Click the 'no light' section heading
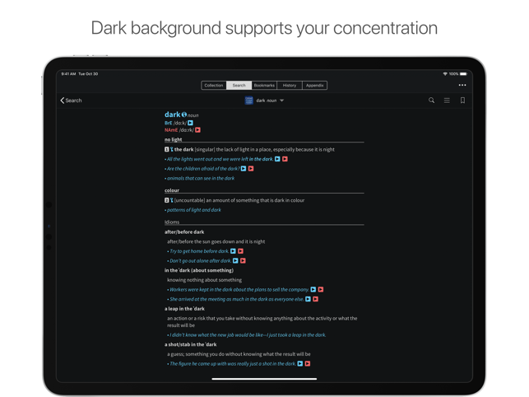 (x=174, y=139)
